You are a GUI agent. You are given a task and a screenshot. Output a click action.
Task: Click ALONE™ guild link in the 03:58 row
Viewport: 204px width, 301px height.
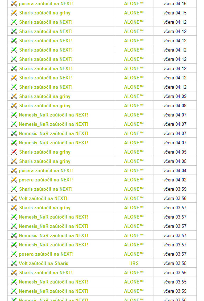click(x=134, y=199)
